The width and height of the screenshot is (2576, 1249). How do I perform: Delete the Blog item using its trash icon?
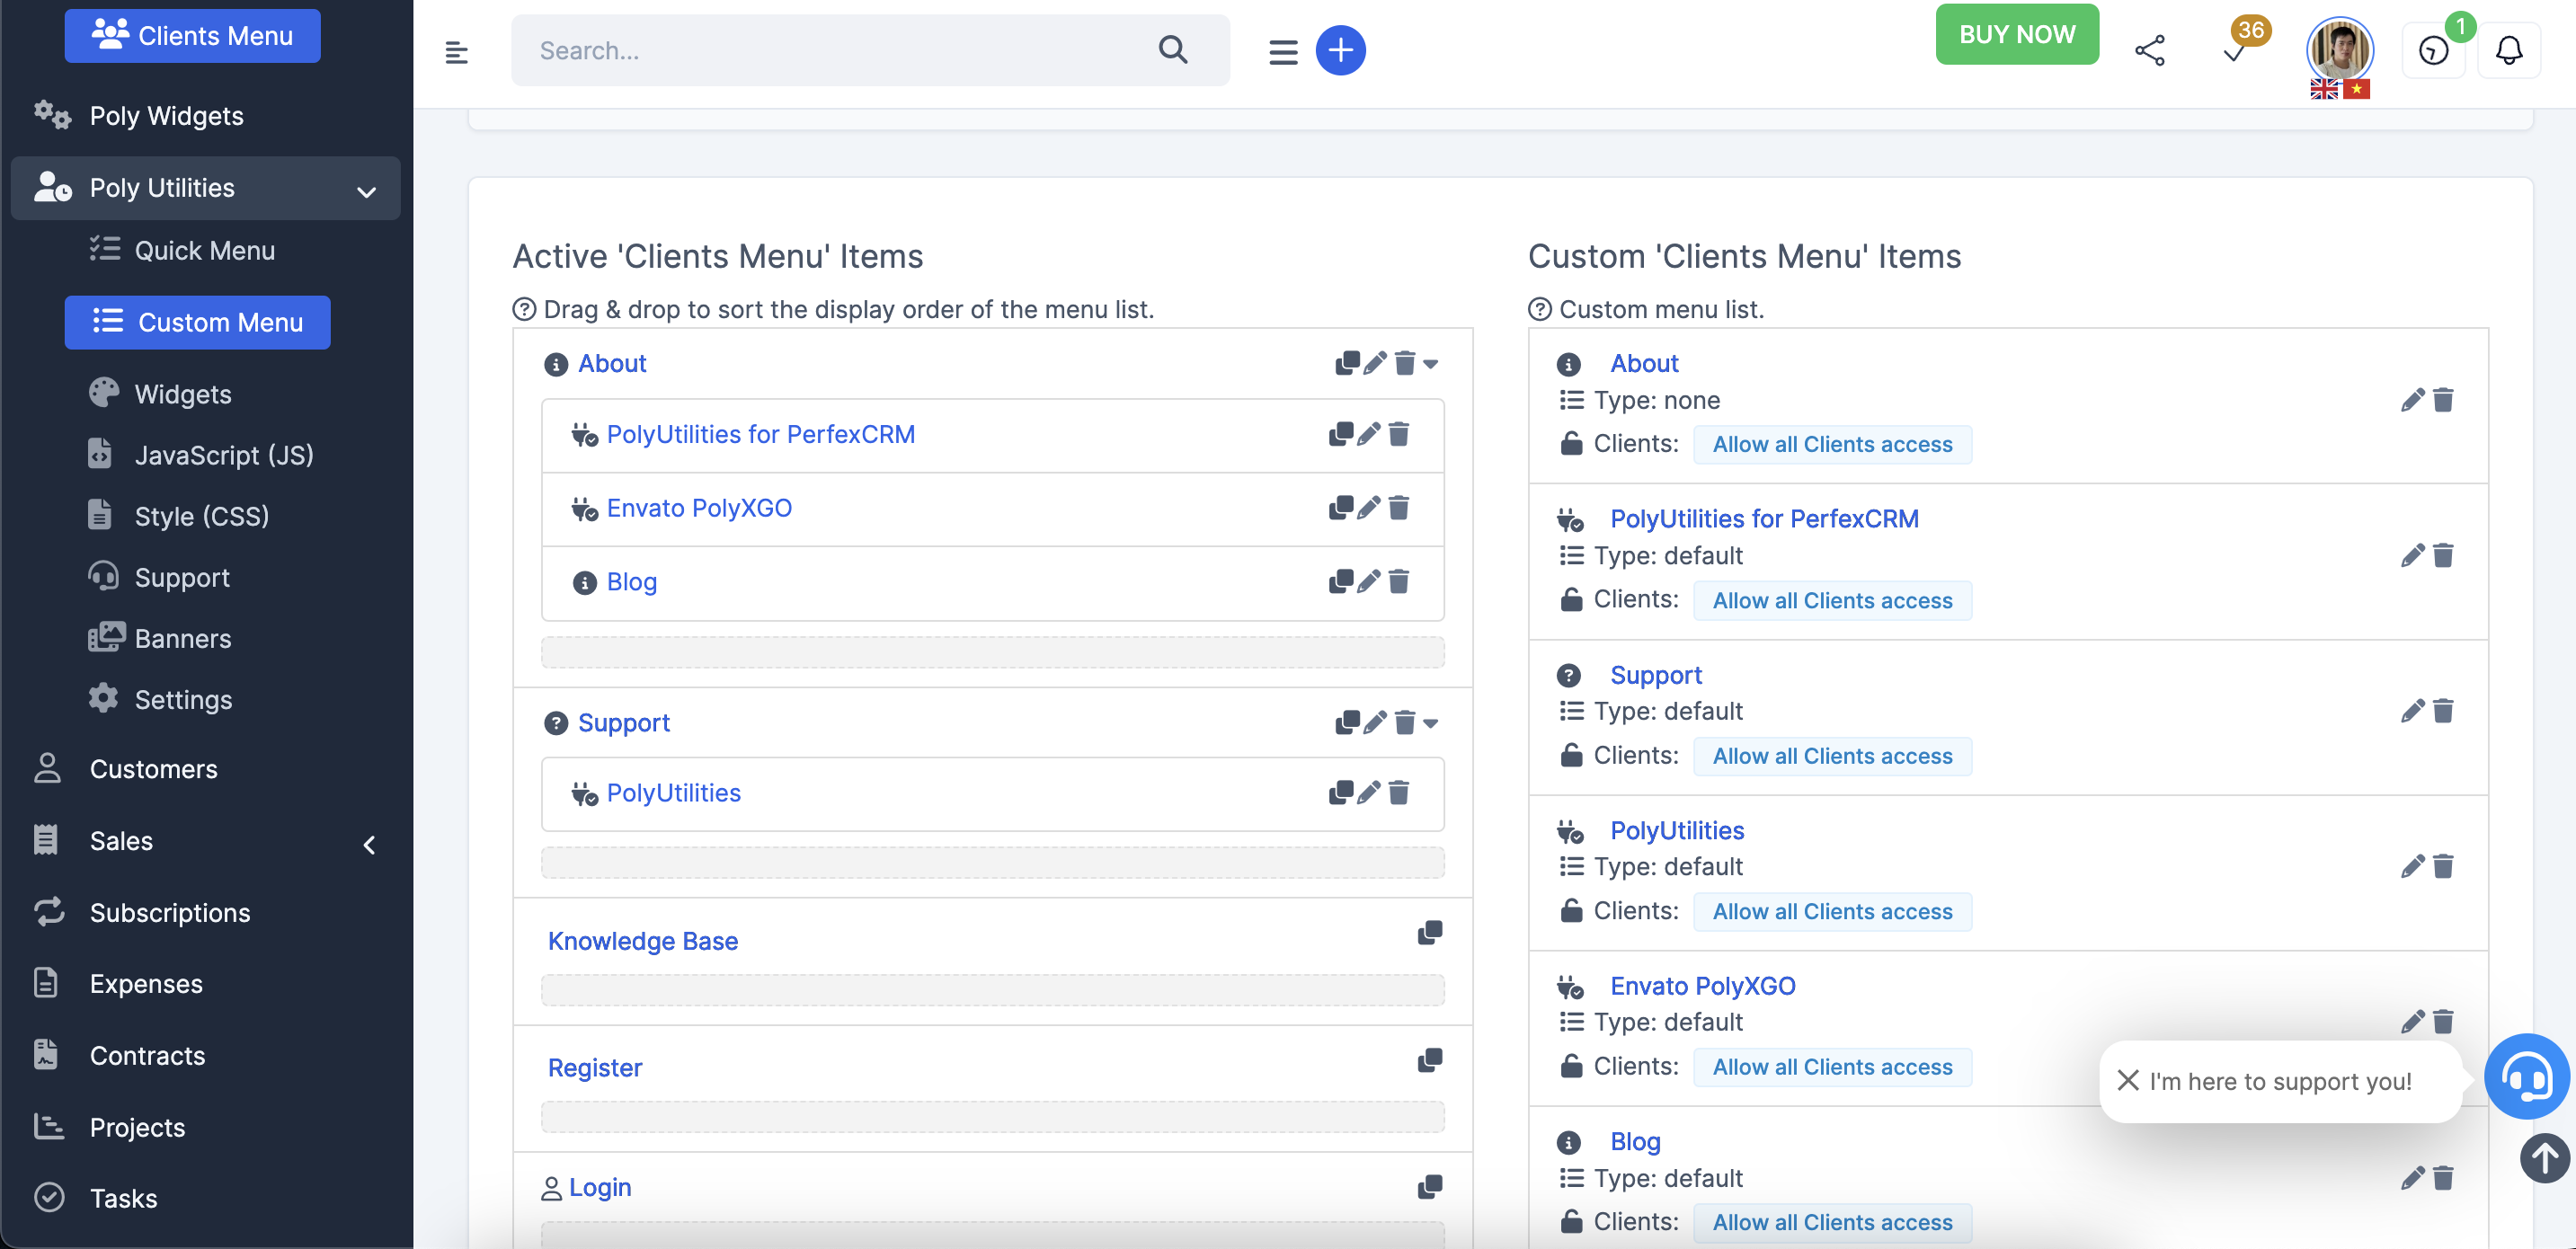[1399, 581]
